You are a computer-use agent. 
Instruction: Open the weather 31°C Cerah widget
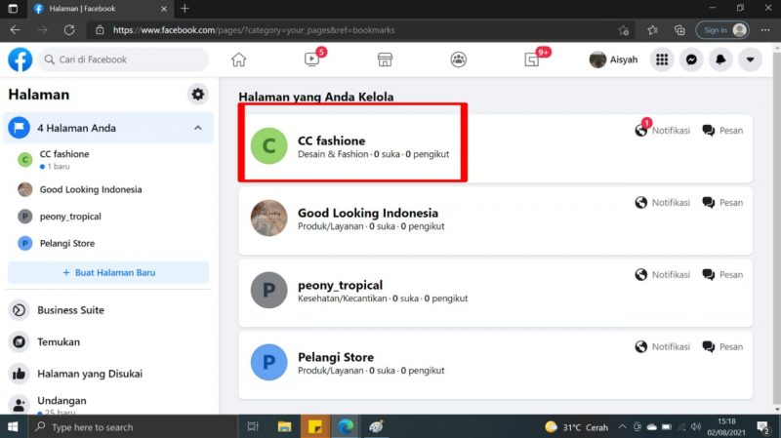tap(576, 427)
